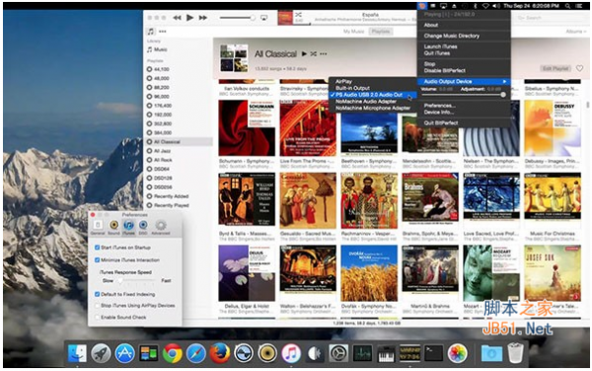
Task: Select the iTunes preferences tab icon
Action: click(x=128, y=228)
